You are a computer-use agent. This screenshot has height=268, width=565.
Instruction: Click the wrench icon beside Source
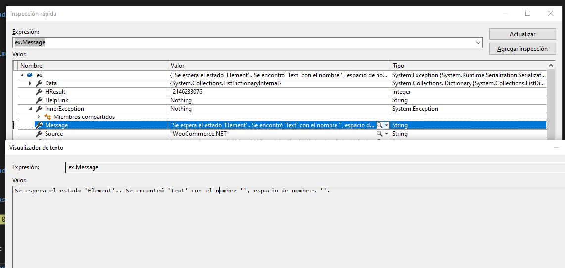tap(39, 134)
